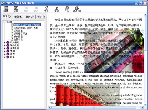Click the help icon in title bar

(x=2, y=3)
